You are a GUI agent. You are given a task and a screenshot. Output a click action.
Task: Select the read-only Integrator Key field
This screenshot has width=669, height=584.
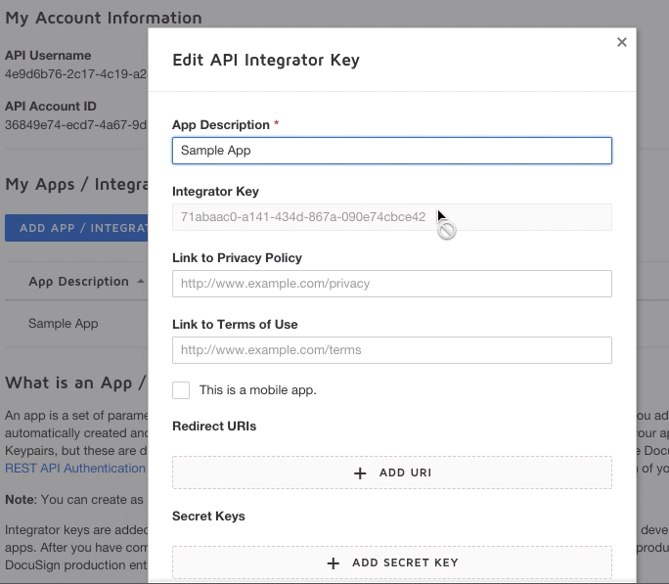click(391, 217)
